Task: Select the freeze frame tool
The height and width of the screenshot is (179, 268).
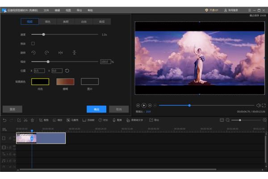Action: click(88, 120)
